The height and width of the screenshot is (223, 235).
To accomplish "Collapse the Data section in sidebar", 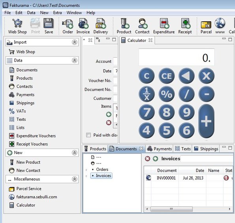I will (x=75, y=60).
